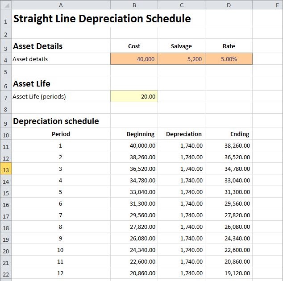
Task: Select the Depreciation schedule heading cell
Action: pos(61,121)
